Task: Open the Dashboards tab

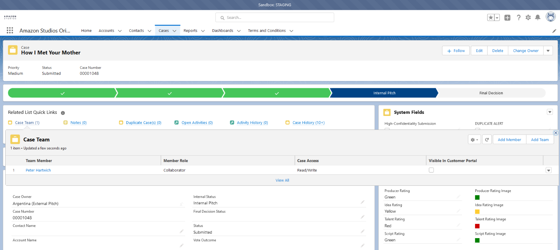Action: 223,31
